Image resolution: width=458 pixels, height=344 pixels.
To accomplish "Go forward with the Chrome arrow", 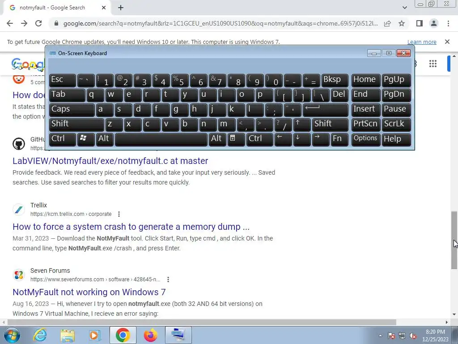I will coord(24,23).
